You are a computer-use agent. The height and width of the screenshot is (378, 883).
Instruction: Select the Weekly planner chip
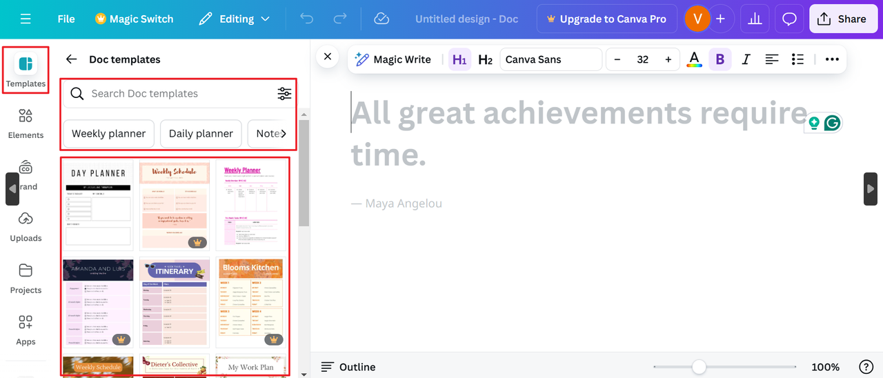tap(108, 133)
